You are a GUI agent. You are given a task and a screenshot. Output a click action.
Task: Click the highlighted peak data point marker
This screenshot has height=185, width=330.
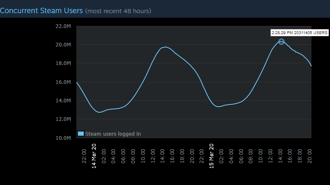[x=281, y=42]
